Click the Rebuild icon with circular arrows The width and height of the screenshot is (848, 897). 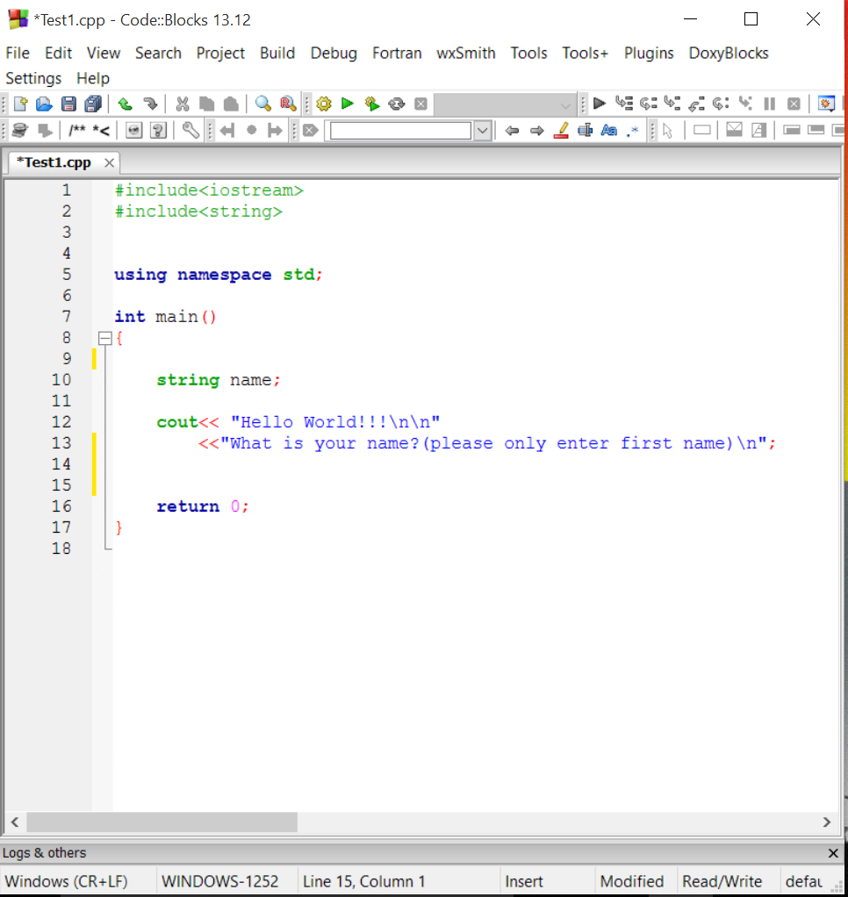point(397,104)
